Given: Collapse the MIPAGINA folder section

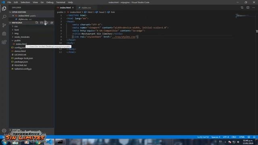Looking at the screenshot, I should [x=10, y=23].
